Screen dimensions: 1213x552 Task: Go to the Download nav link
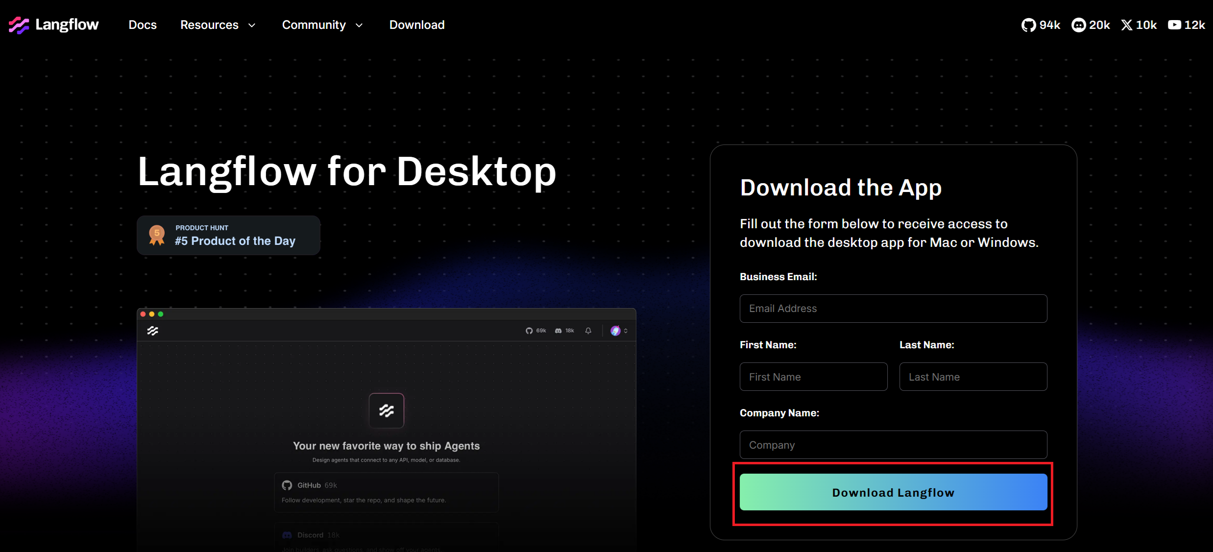click(x=417, y=25)
